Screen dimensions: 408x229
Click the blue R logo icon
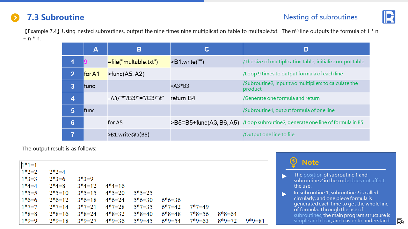(389, 17)
